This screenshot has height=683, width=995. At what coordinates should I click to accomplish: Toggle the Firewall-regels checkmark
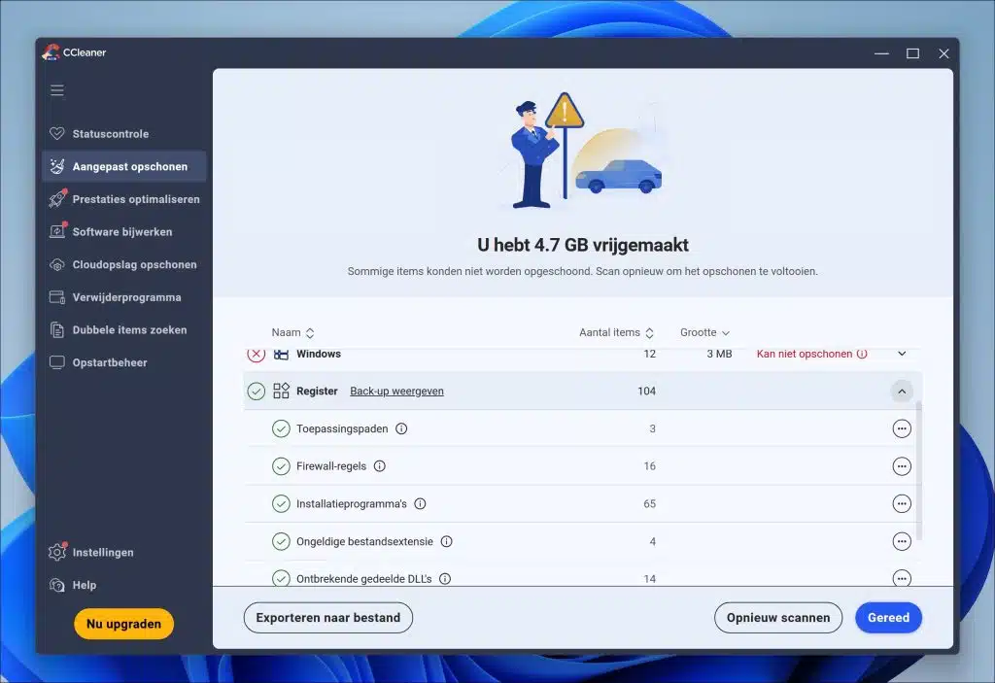[281, 466]
